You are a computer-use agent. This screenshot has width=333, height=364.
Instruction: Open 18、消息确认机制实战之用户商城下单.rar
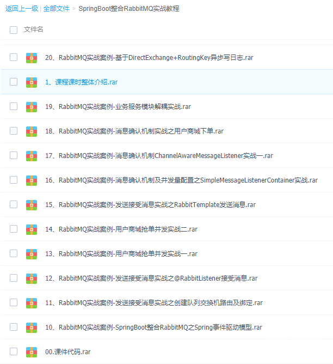[x=134, y=131]
